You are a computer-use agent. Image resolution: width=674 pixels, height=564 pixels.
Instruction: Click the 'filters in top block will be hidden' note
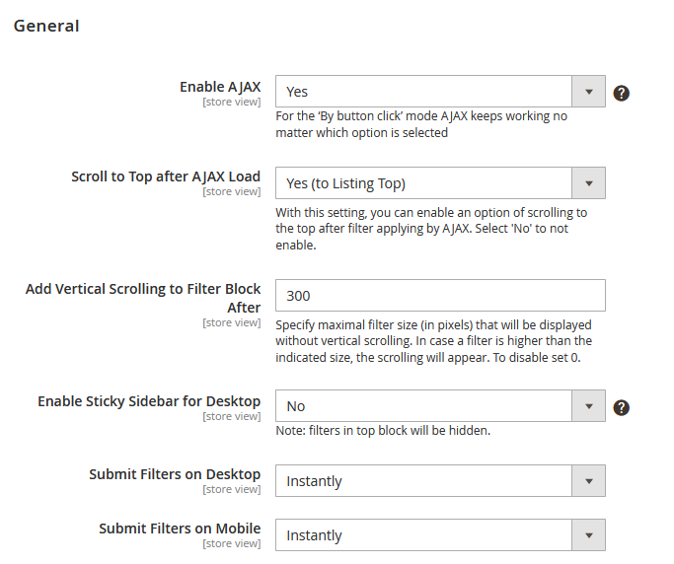coord(383,431)
